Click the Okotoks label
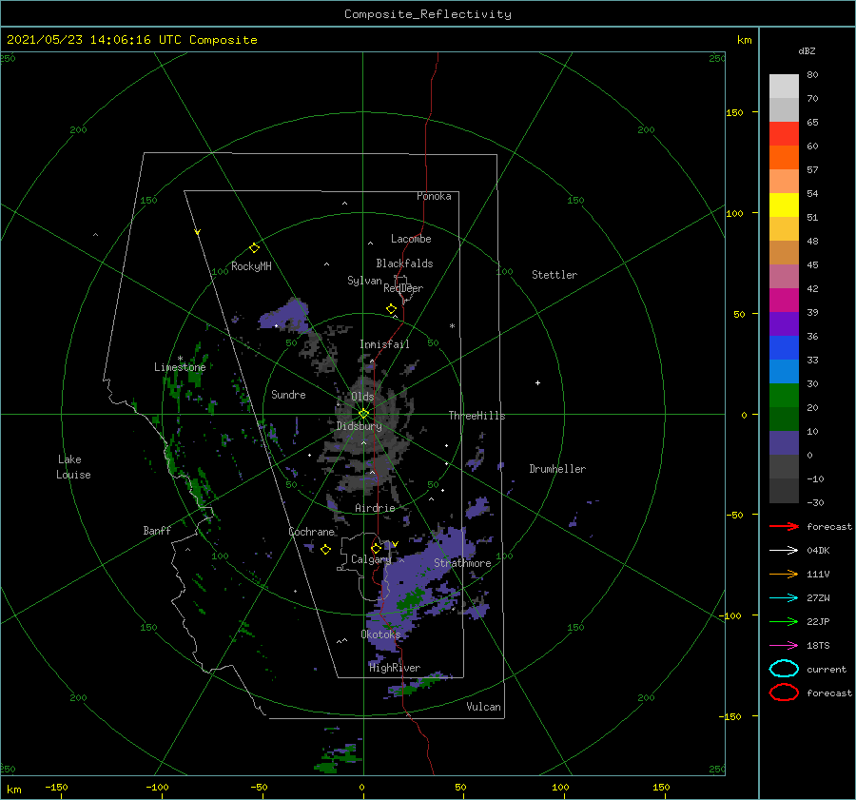Image resolution: width=856 pixels, height=800 pixels. [380, 634]
